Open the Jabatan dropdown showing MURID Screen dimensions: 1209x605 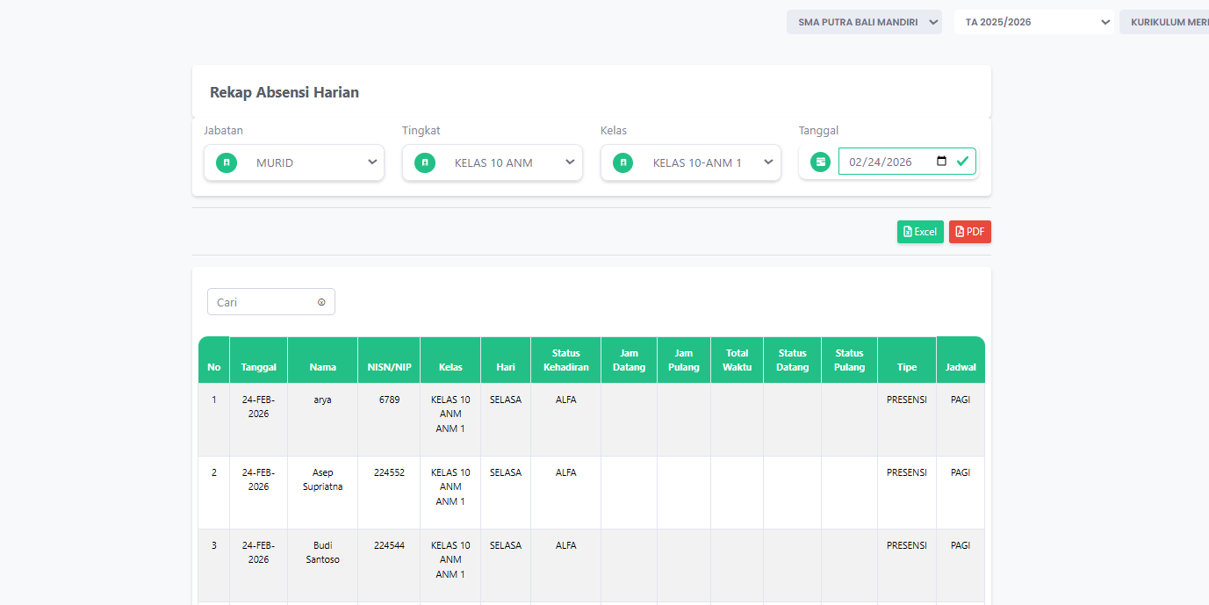click(293, 162)
